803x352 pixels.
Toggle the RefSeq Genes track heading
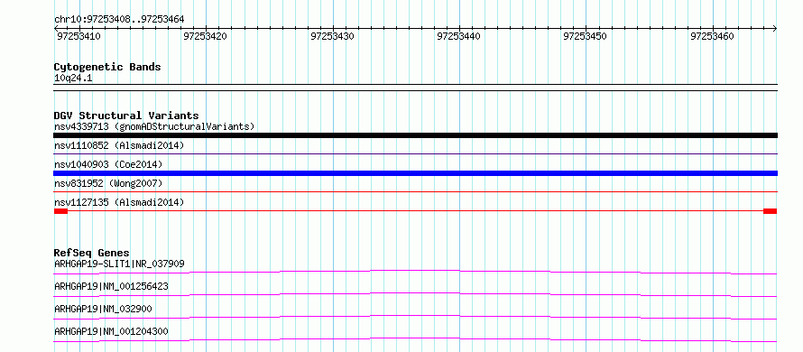91,253
